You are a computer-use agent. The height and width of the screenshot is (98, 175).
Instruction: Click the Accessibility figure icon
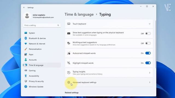pos(26,76)
